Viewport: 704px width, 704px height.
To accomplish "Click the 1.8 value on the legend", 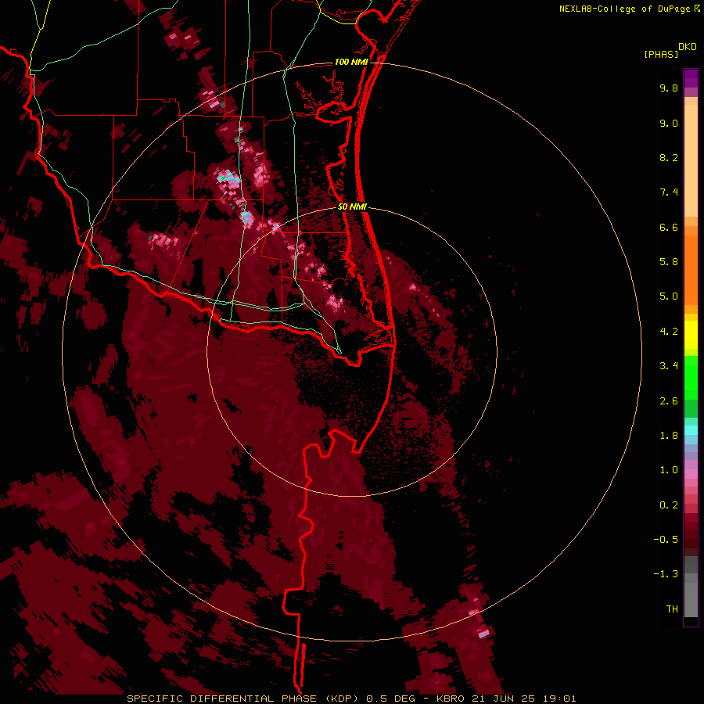I will tap(669, 436).
